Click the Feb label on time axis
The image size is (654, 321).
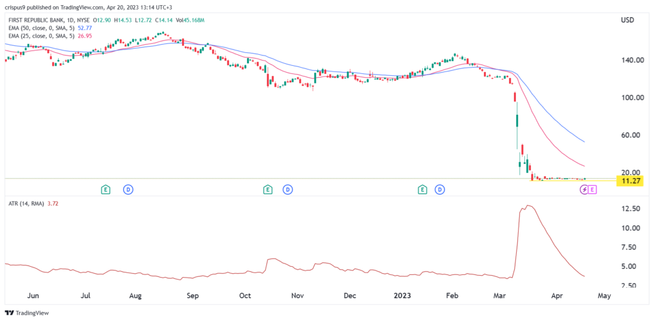click(x=452, y=295)
